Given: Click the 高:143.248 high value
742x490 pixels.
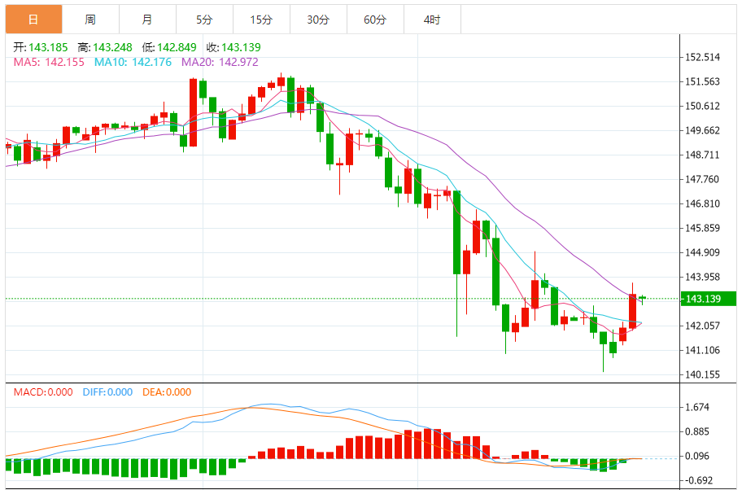Looking at the screenshot, I should [x=105, y=47].
